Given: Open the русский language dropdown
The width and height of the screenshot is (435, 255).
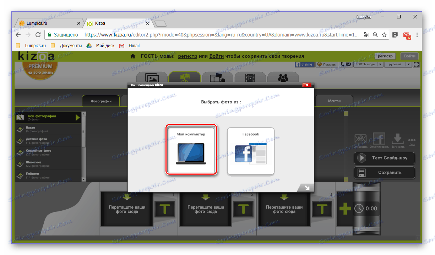Looking at the screenshot, I should coord(398,64).
